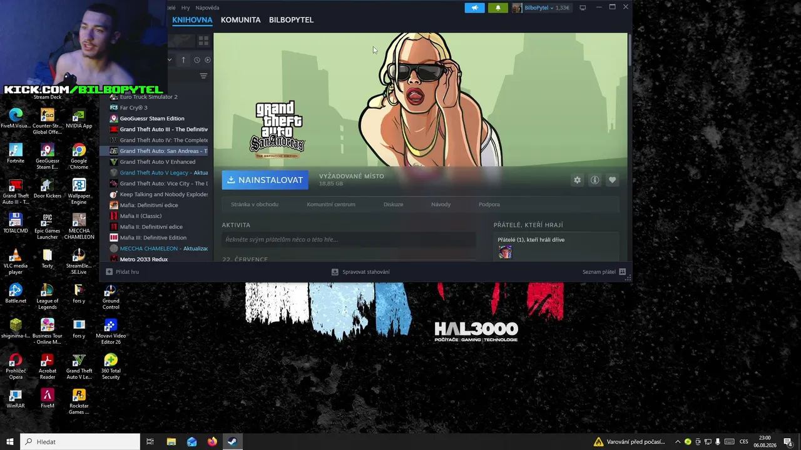Open Google Chrome desktop shortcut
801x450 pixels.
[x=79, y=156]
